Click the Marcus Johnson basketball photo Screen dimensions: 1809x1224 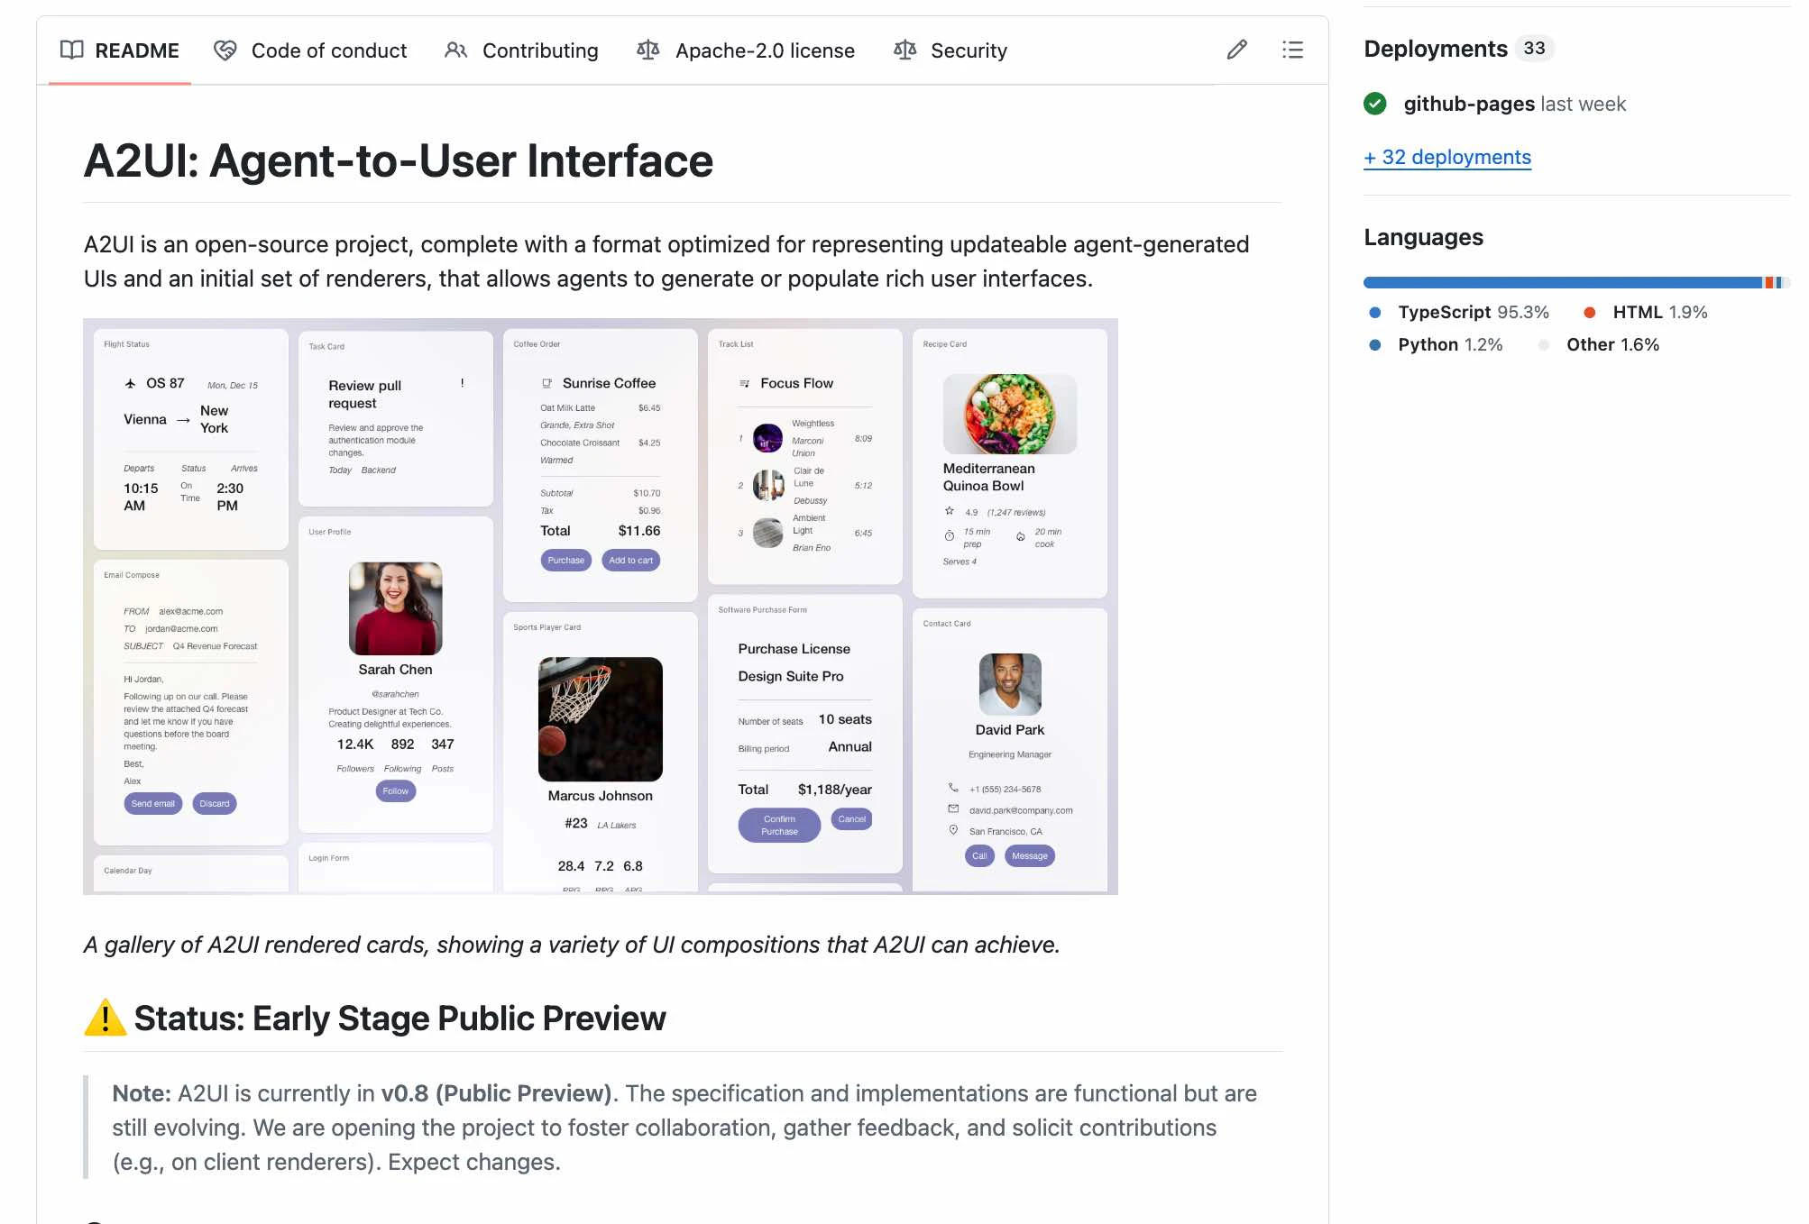click(601, 719)
